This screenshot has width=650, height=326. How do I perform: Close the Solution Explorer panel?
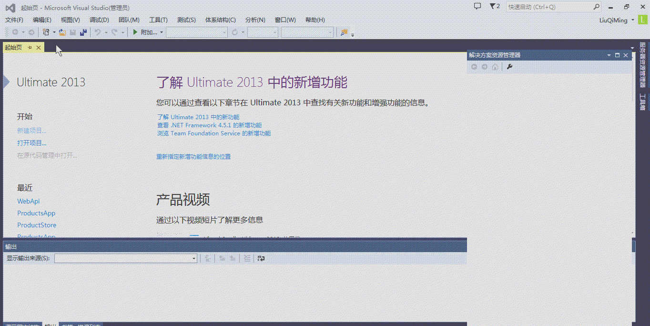(x=626, y=55)
